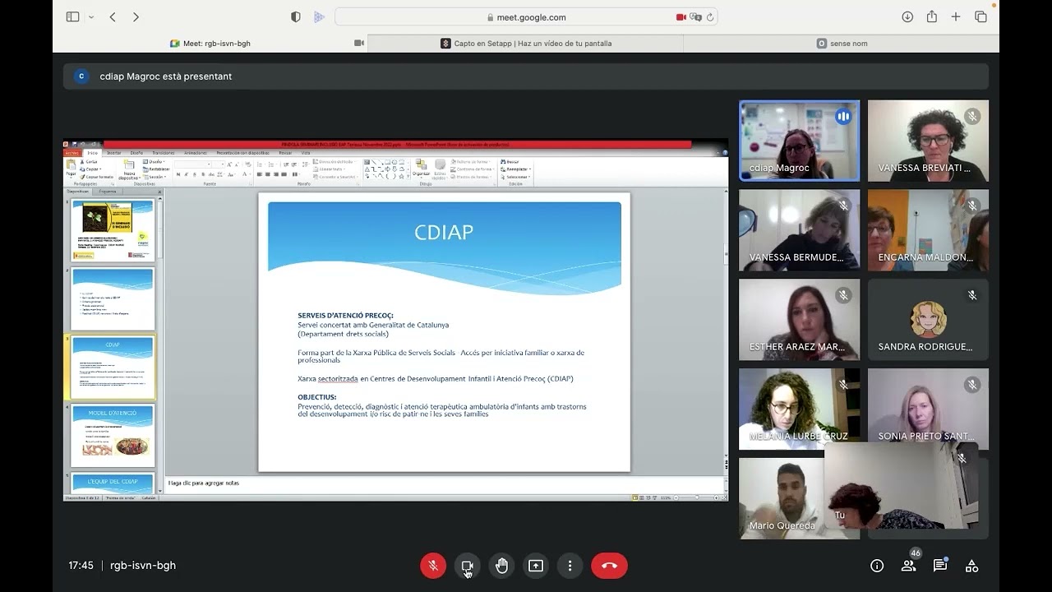Click the meeting code rgb-isvn-bgh text

(143, 566)
